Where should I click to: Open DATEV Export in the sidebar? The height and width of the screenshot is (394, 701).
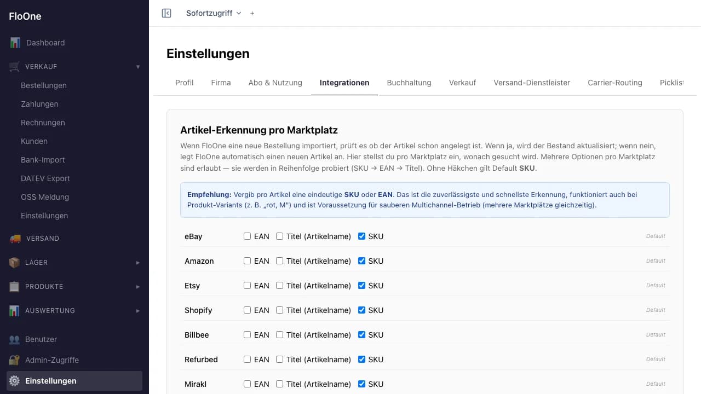coord(45,178)
